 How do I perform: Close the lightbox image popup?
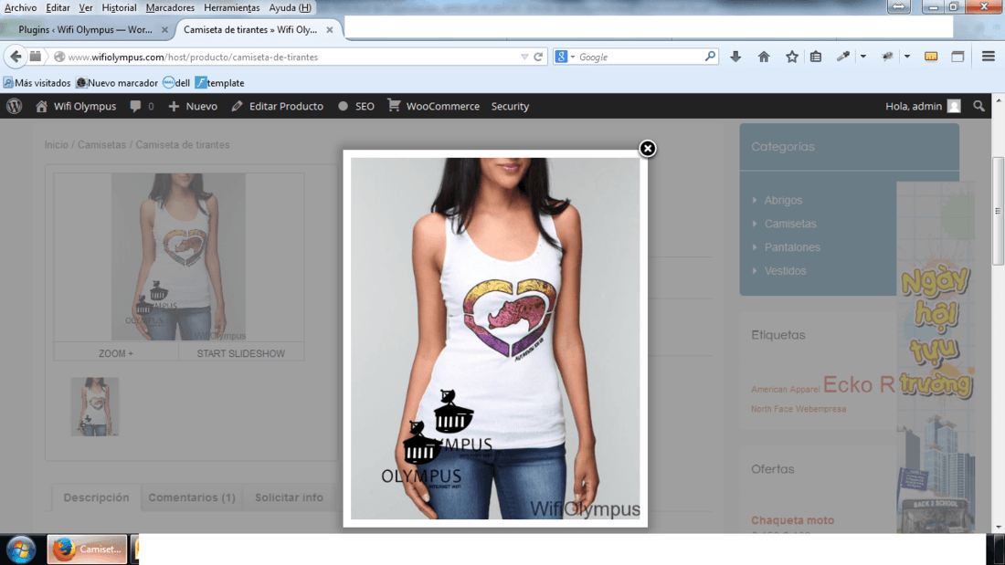click(x=648, y=149)
